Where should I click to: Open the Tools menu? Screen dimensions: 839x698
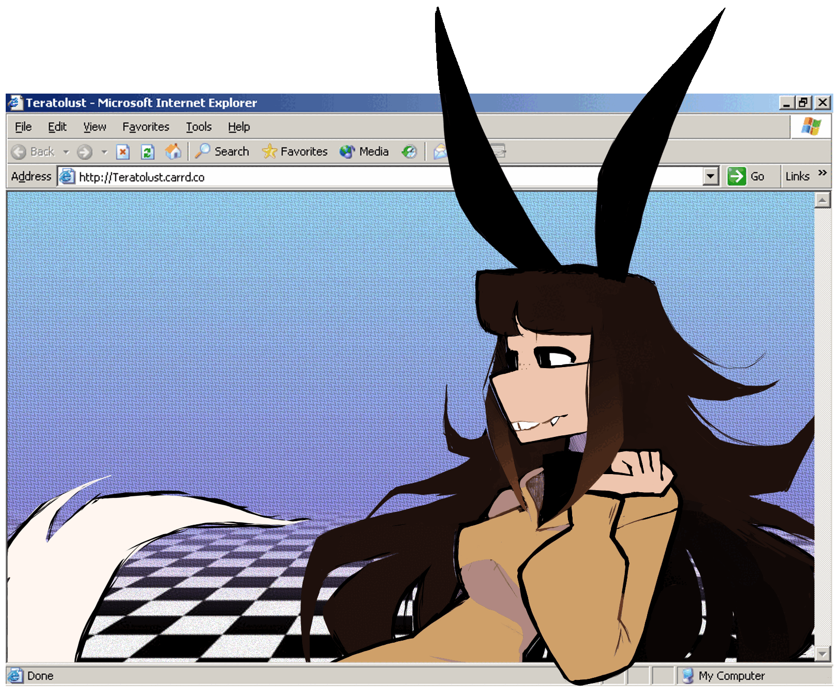[x=199, y=127]
